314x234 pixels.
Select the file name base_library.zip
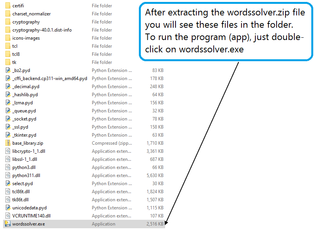pos(28,143)
